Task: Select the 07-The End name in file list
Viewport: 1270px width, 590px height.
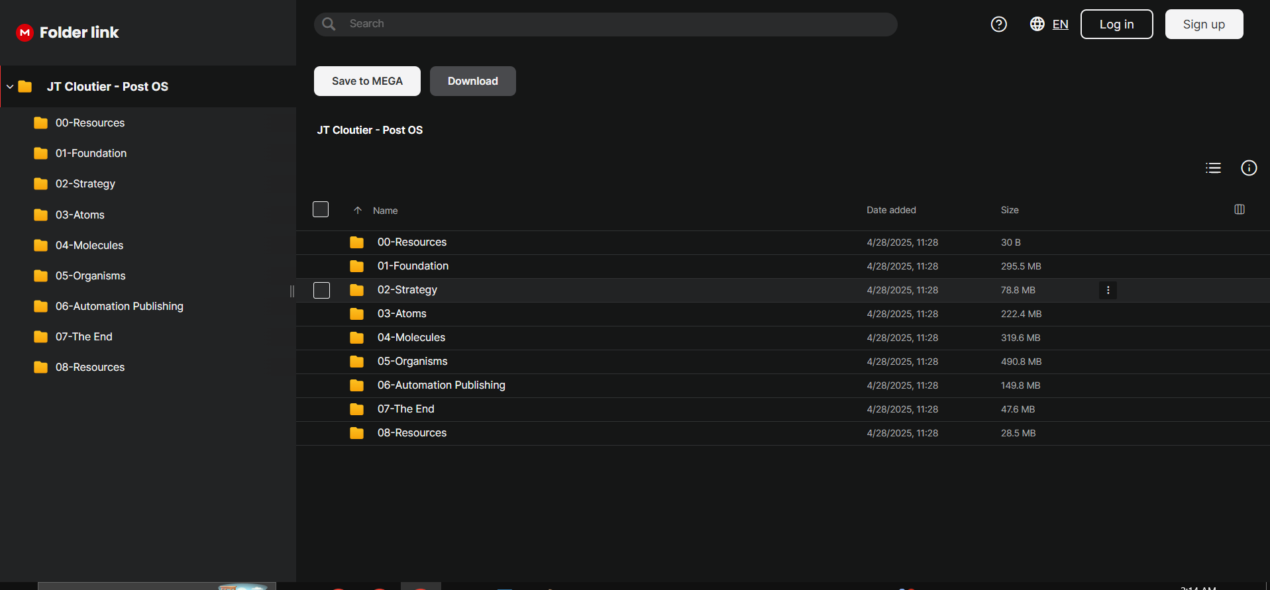Action: [x=406, y=409]
